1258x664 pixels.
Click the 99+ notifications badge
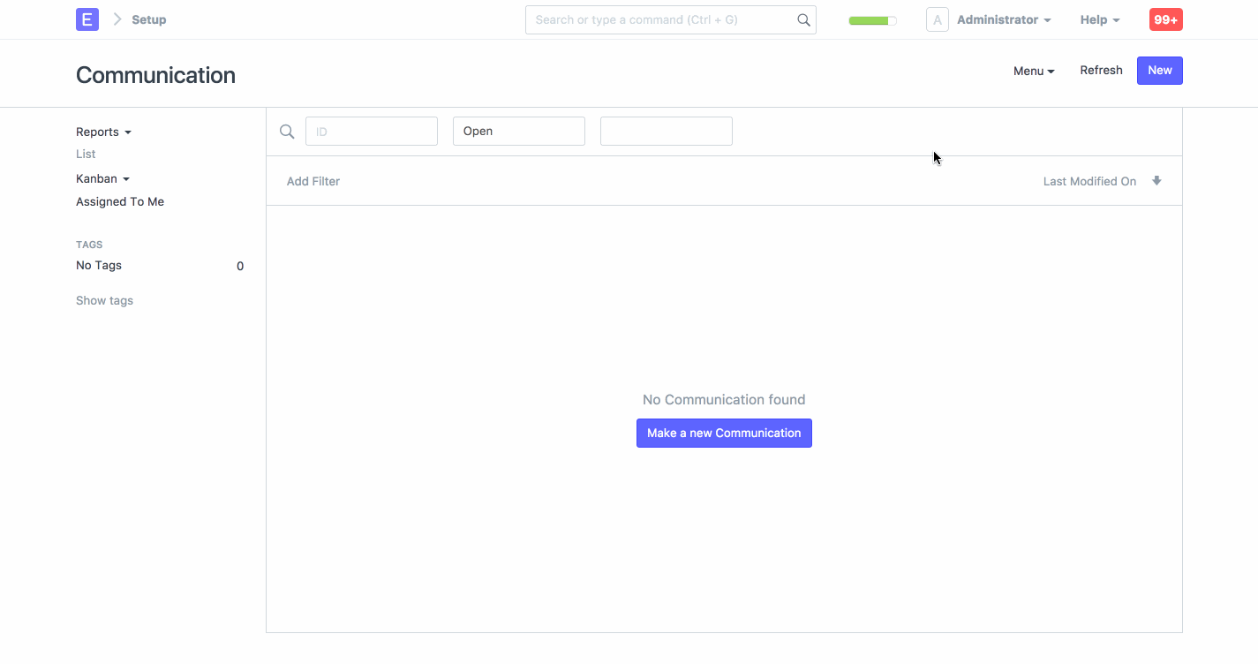click(1165, 19)
